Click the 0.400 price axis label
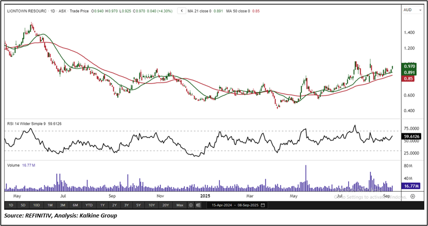The image size is (428, 226). (409, 111)
